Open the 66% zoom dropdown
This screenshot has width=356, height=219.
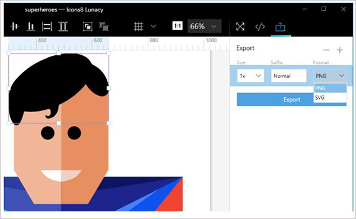[204, 26]
